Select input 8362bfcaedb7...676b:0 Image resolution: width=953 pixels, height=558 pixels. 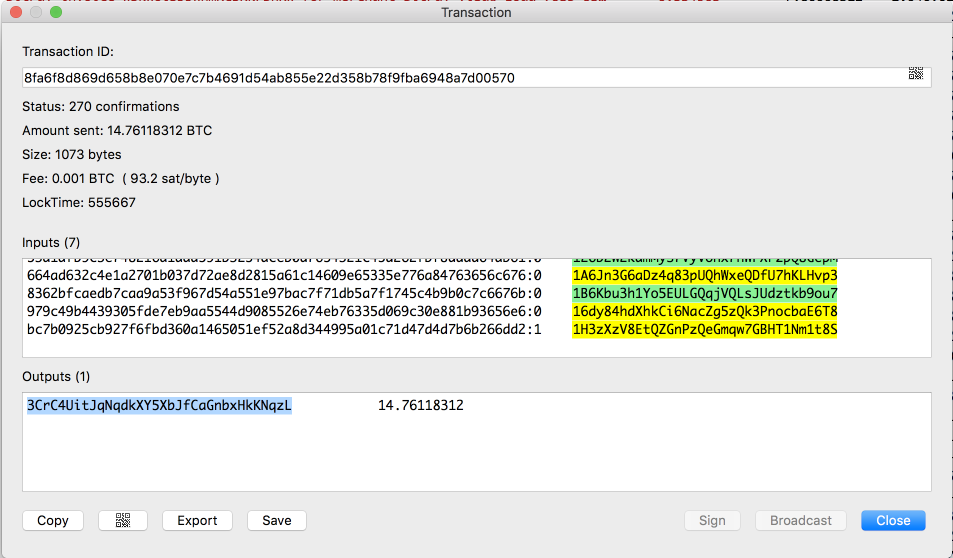[284, 293]
